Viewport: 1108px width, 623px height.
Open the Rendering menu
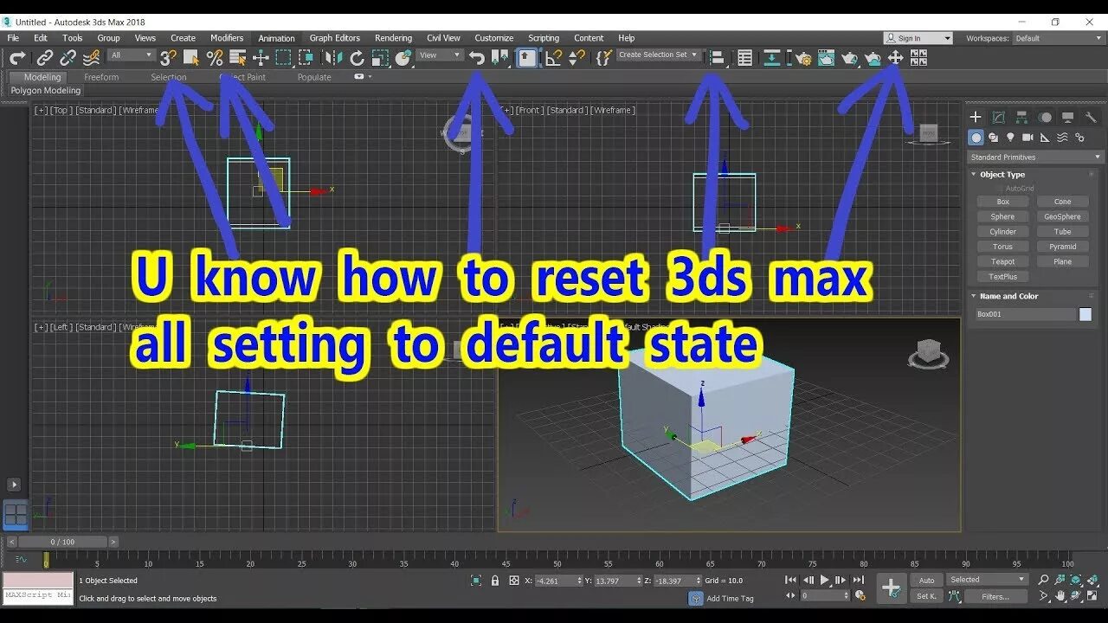tap(393, 38)
